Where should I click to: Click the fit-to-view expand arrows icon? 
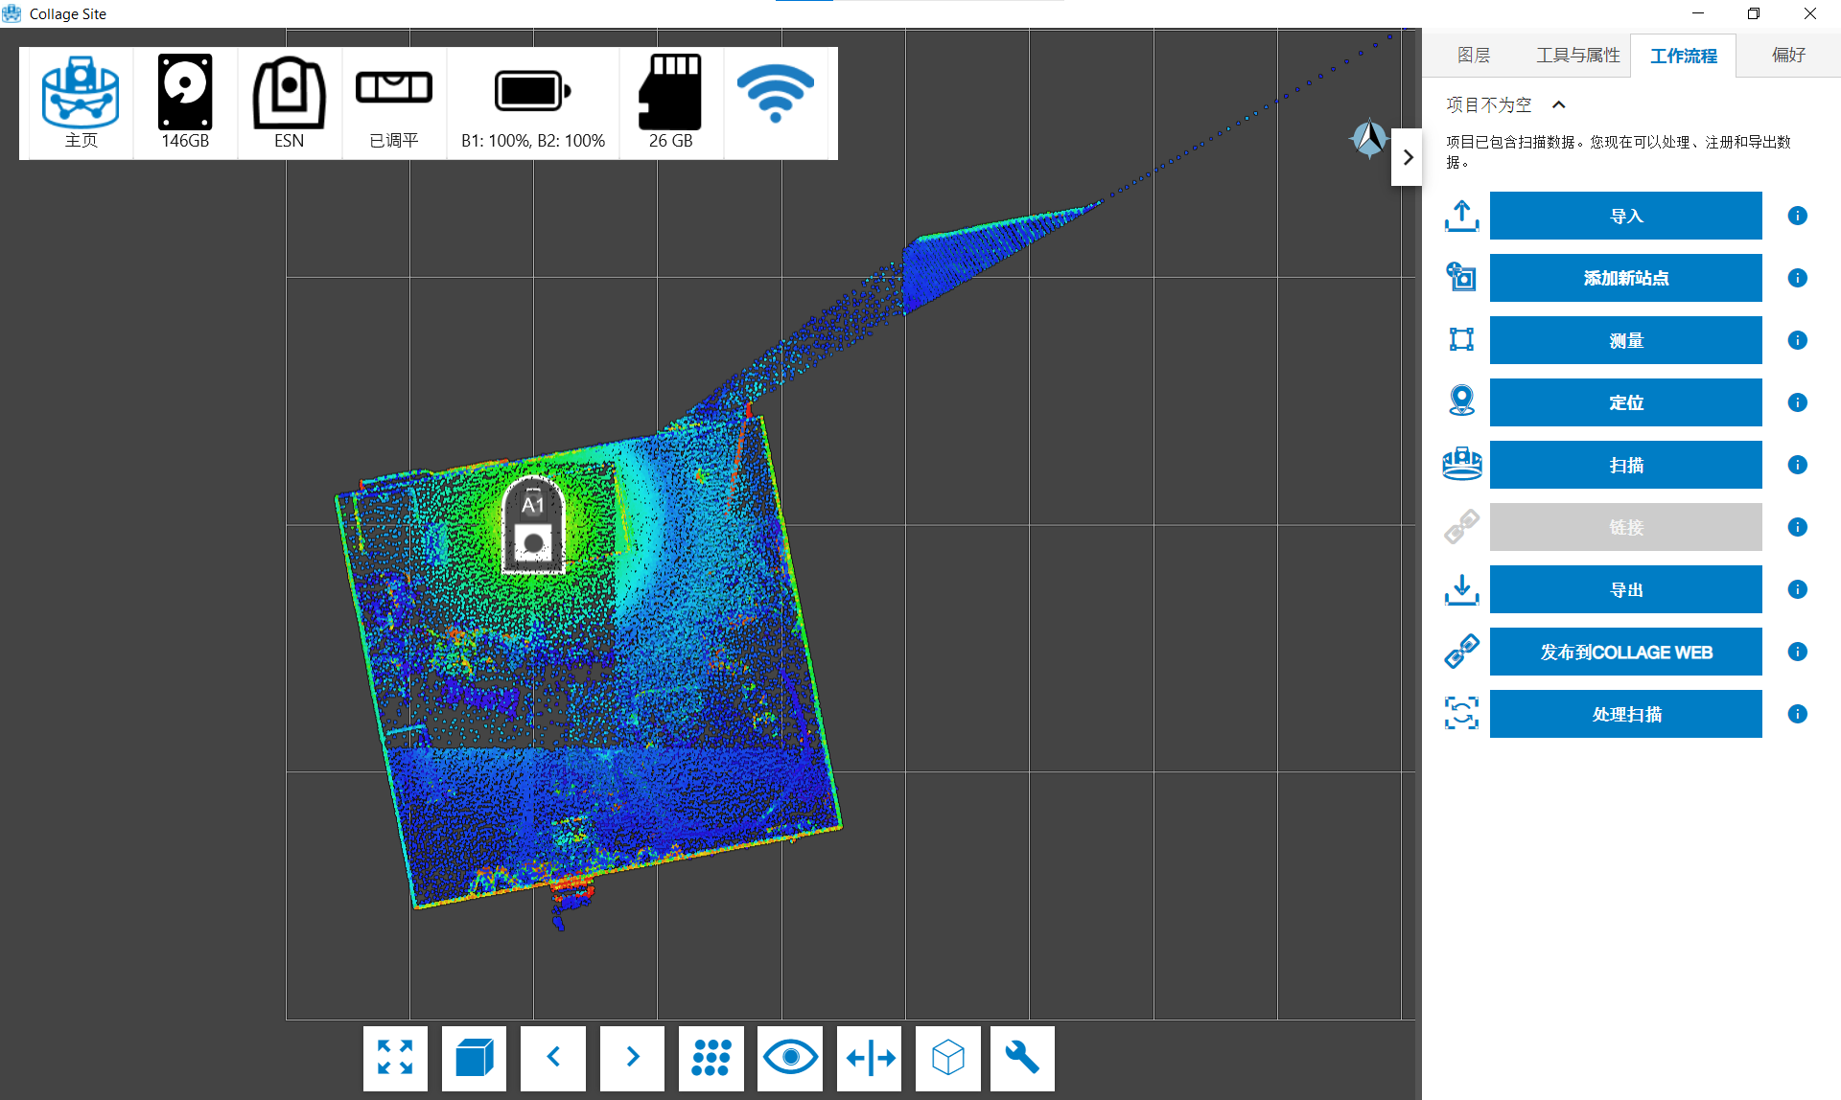tap(395, 1058)
